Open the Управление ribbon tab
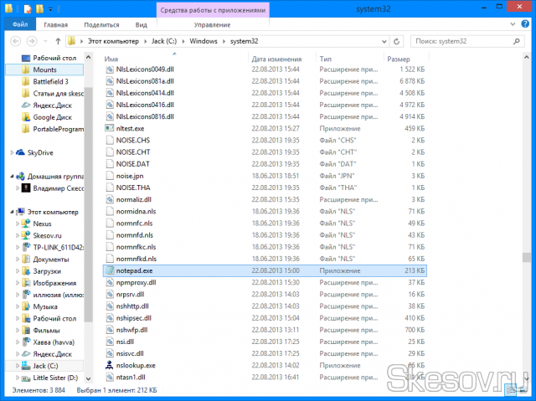536x401 pixels. pos(211,25)
